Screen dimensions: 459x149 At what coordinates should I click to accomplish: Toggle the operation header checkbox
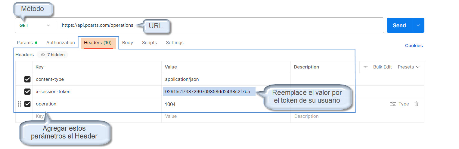(27, 104)
